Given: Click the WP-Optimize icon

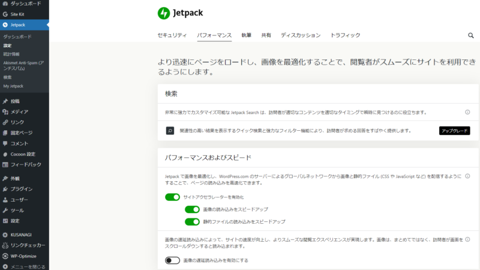Looking at the screenshot, I should tap(5, 256).
